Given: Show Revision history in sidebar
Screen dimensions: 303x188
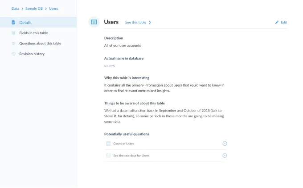Looking at the screenshot, I should tap(32, 54).
